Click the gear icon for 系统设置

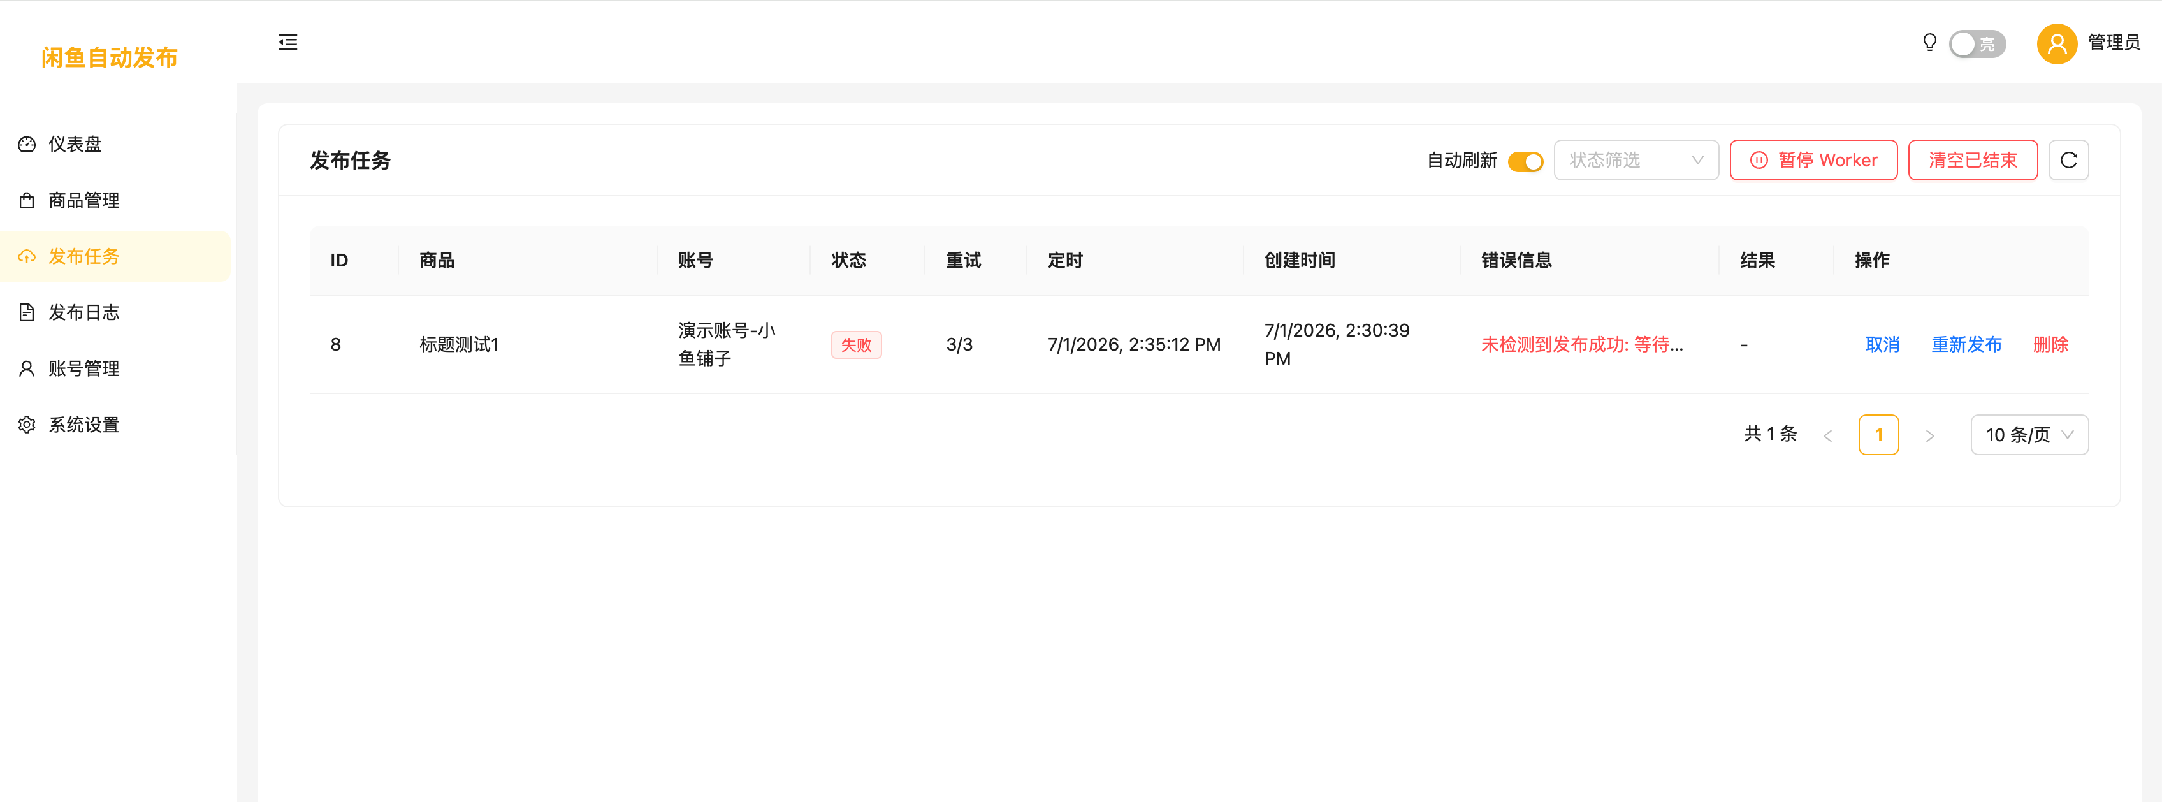pos(27,425)
